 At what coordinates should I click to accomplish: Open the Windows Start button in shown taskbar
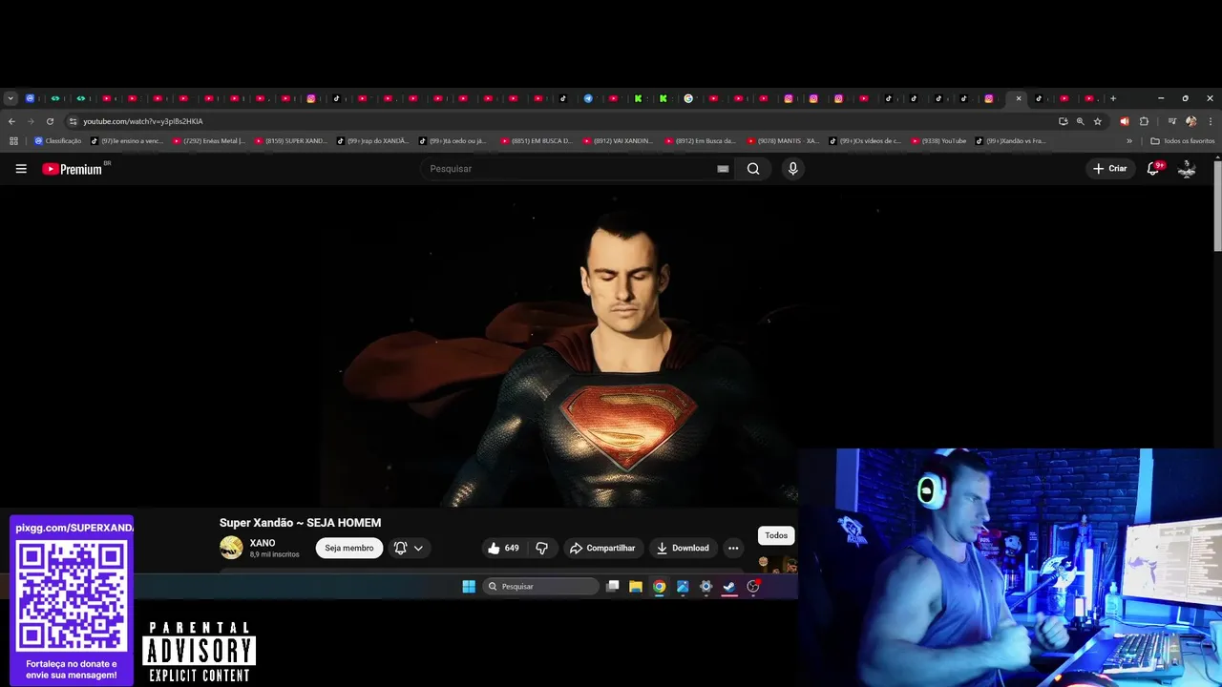click(469, 587)
